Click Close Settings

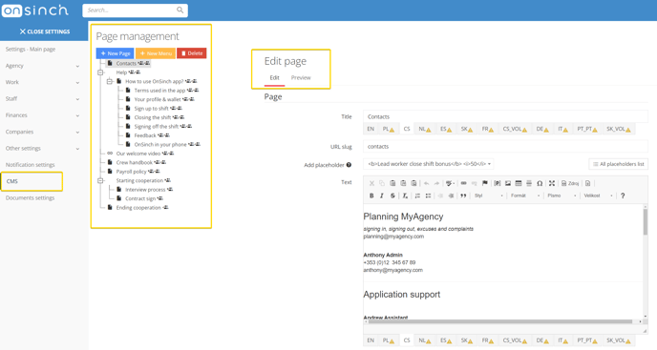45,31
